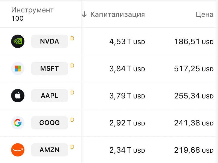Image resolution: width=218 pixels, height=163 pixels.
Task: Click the AAPL price 255,34 USD
Action: click(x=193, y=96)
